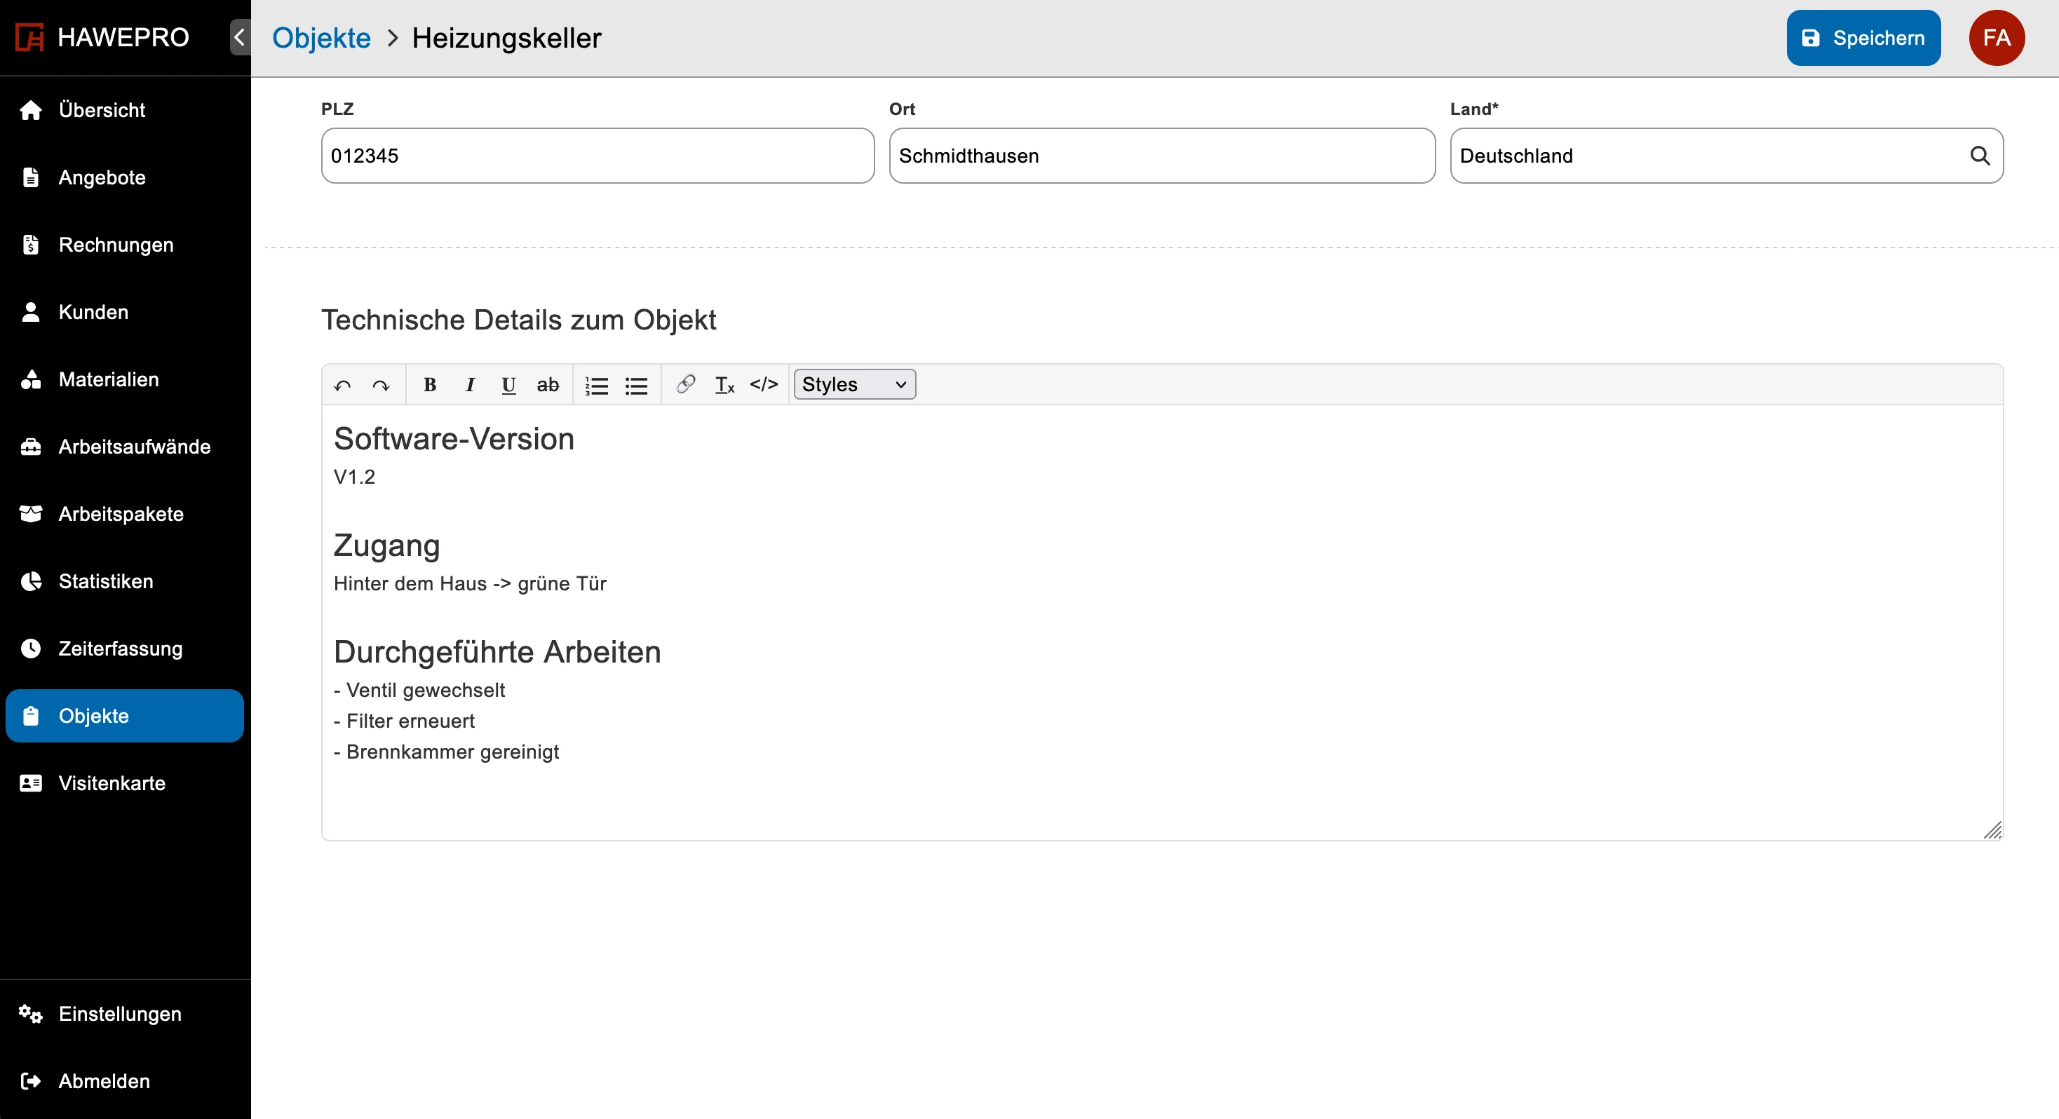Open the HTML source code view
The image size is (2059, 1119).
(x=764, y=385)
